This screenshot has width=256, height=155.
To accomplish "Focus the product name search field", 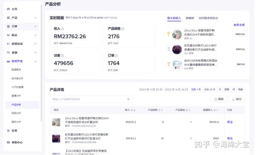I will [91, 99].
